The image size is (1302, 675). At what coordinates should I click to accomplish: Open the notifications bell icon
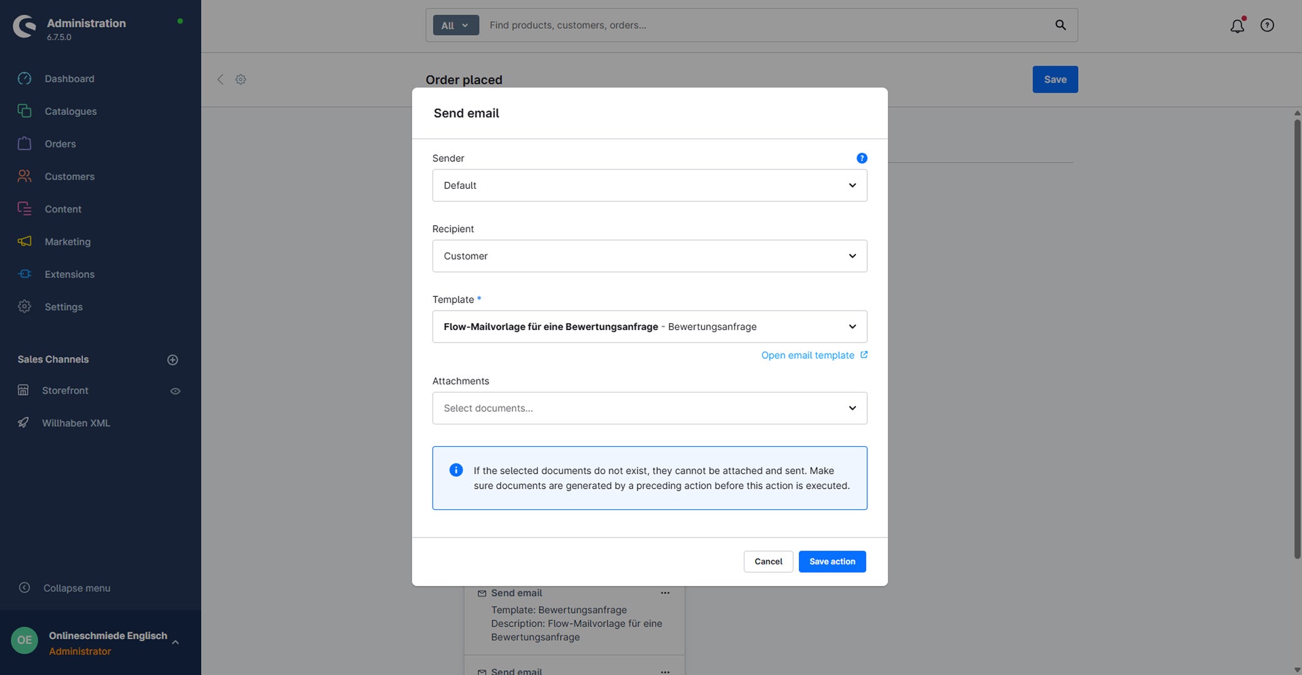(1237, 26)
